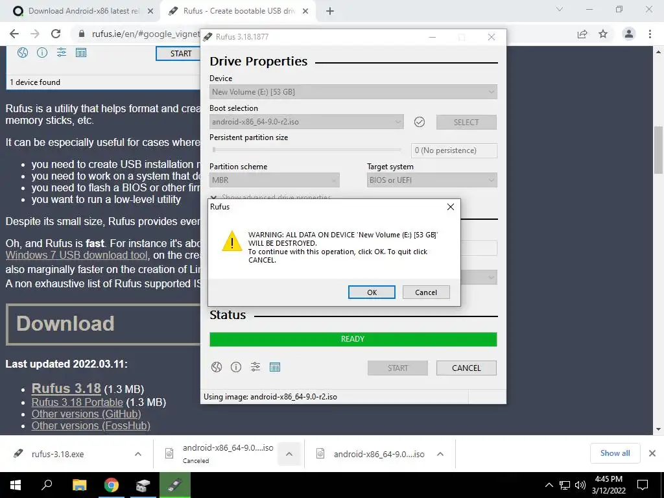The width and height of the screenshot is (664, 498).
Task: Bookmark this page with star icon
Action: click(603, 34)
